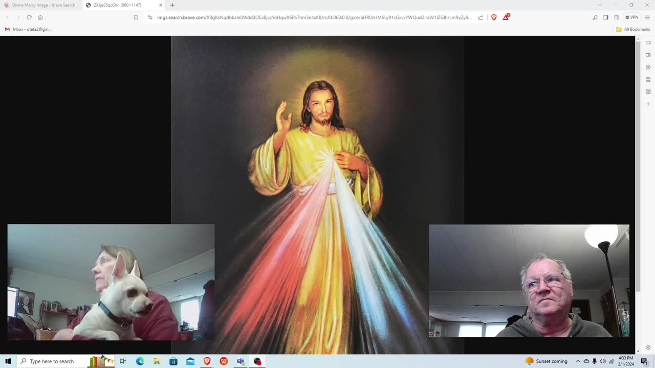
Task: Open the OneDrive cloud tray icon
Action: coord(586,361)
